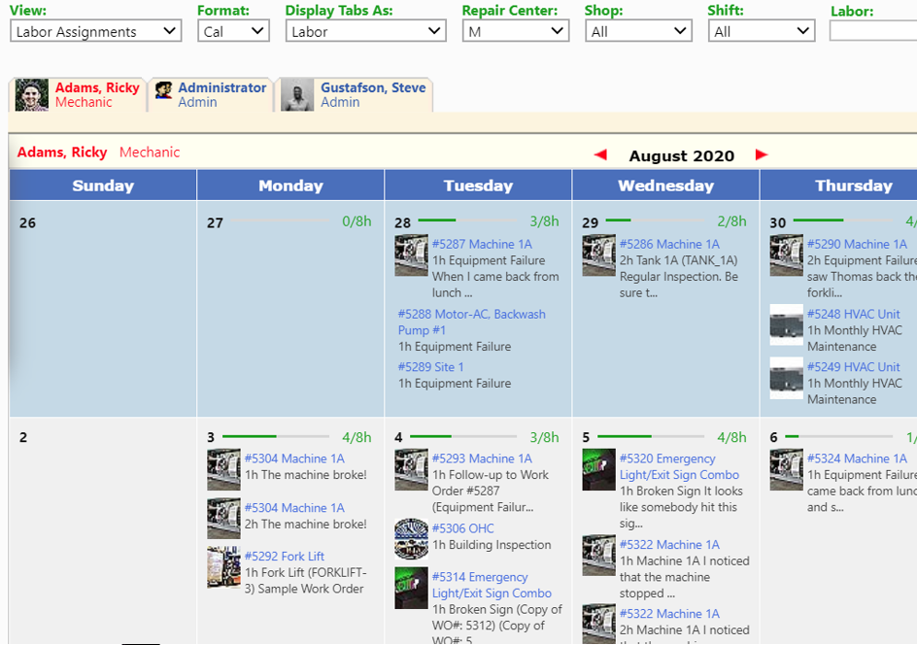Click the #5248 HVAC Unit thumbnail
The width and height of the screenshot is (917, 645).
(786, 325)
